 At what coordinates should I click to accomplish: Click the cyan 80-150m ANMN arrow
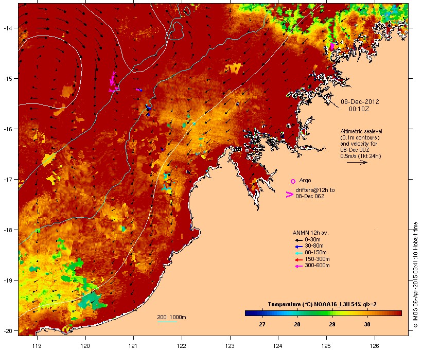tap(298, 253)
